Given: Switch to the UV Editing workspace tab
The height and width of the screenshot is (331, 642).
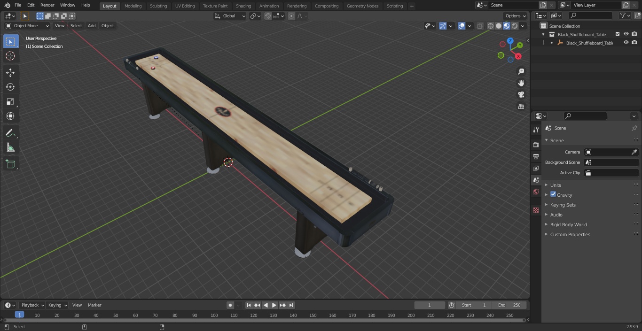Looking at the screenshot, I should click(185, 6).
